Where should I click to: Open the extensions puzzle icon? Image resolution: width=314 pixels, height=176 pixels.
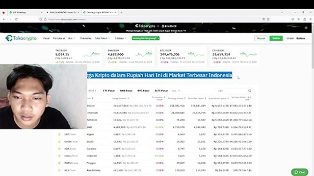[x=305, y=19]
